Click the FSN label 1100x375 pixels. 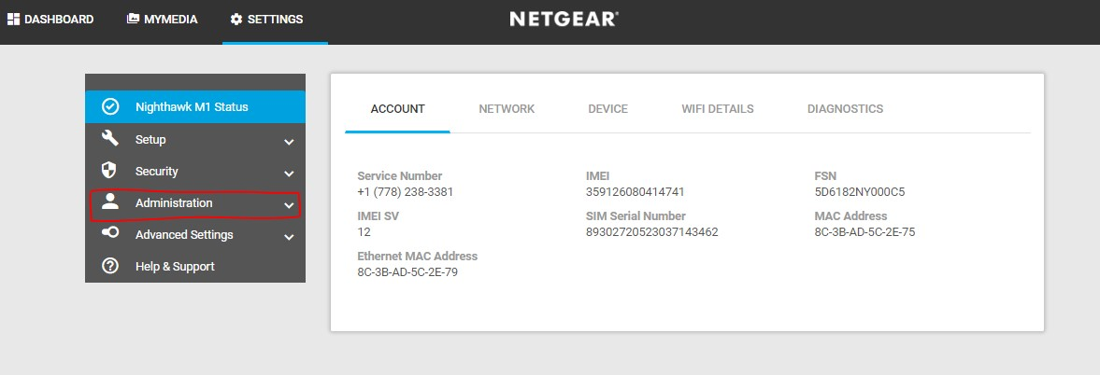coord(826,176)
